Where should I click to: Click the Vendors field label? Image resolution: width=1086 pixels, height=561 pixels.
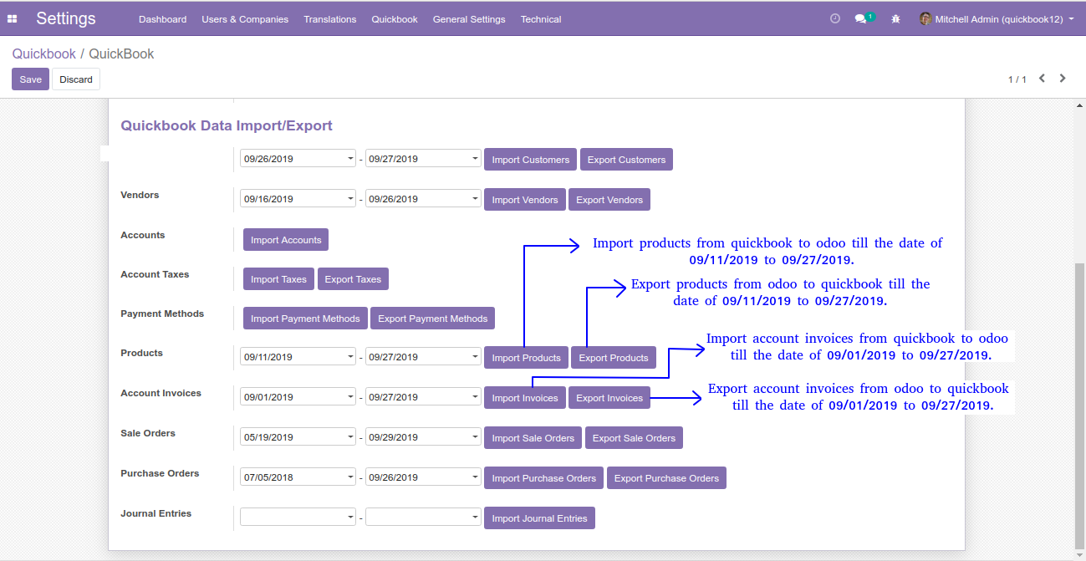[x=140, y=195]
